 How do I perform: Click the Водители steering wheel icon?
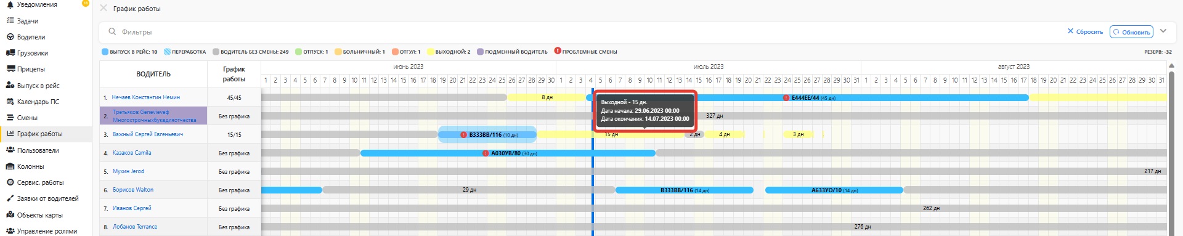[x=10, y=37]
